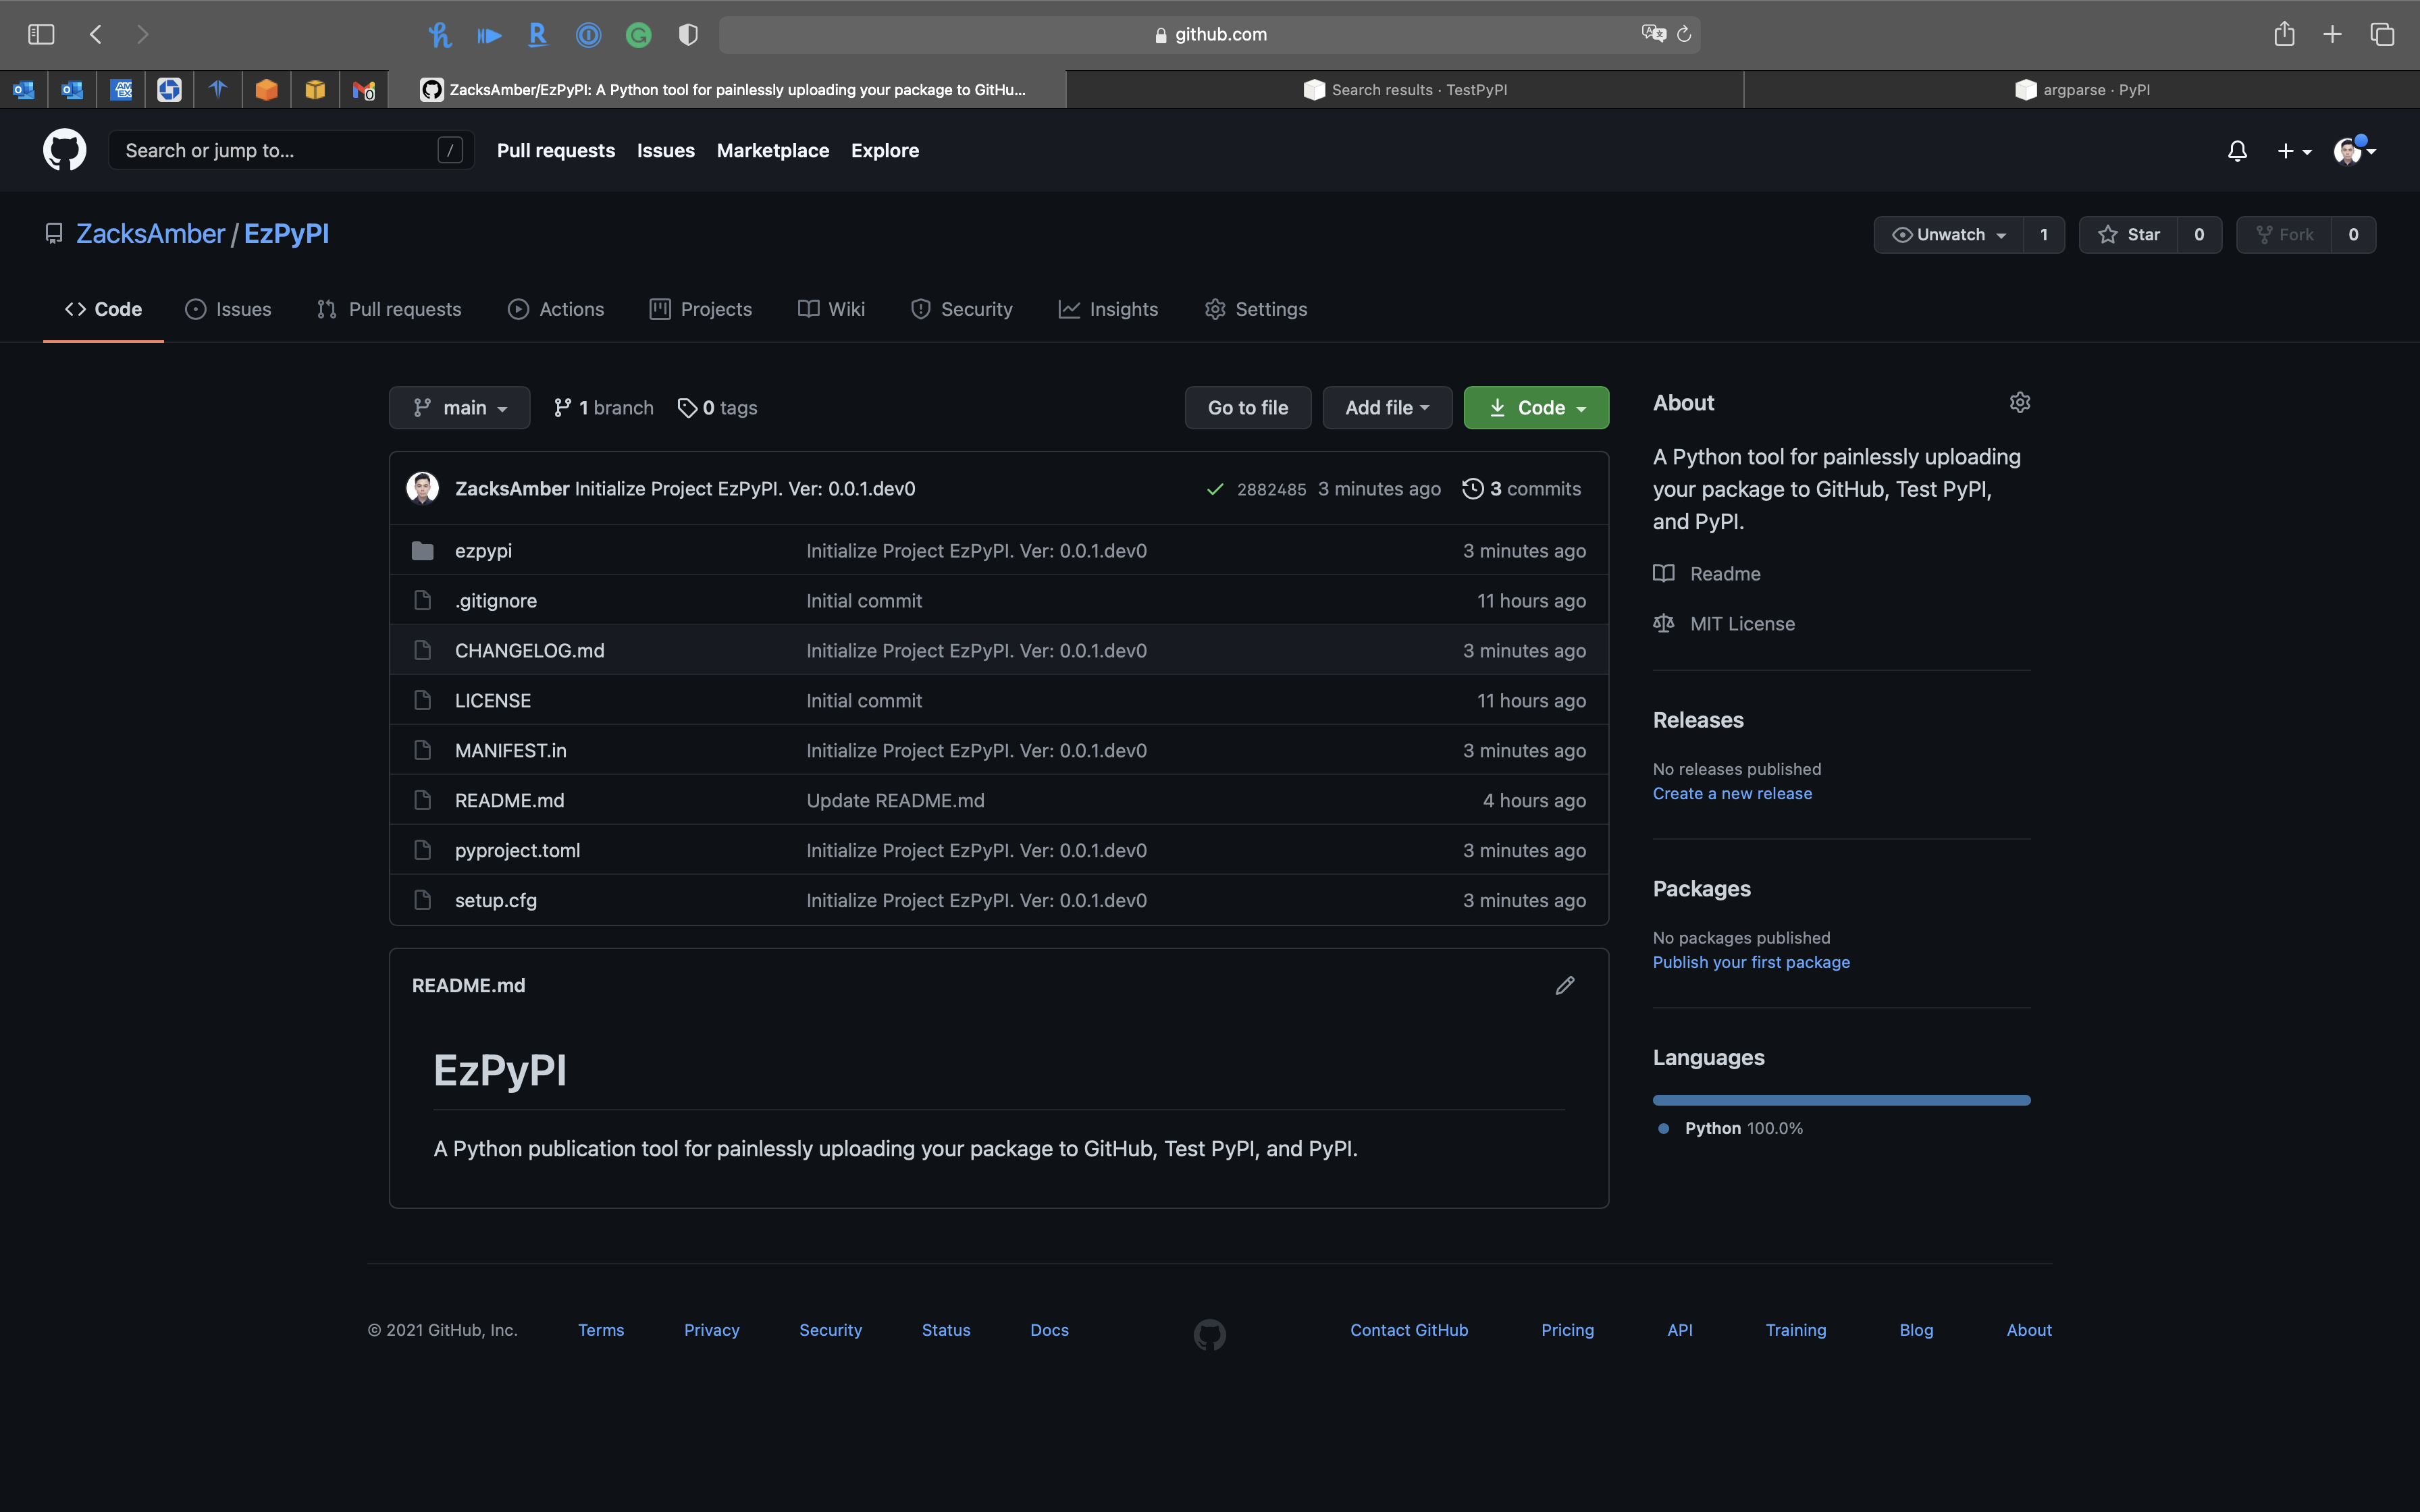Open Safari share sheet icon
Screen dimensions: 2420x1512
click(x=2284, y=35)
